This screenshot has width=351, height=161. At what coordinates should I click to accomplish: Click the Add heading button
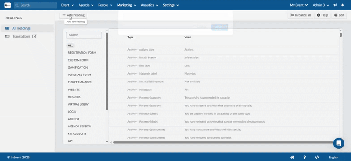[73, 15]
